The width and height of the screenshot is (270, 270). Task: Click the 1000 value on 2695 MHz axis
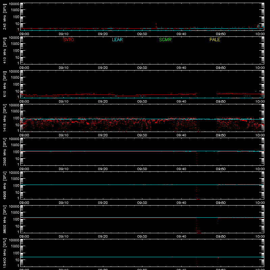pyautogui.click(x=15, y=145)
